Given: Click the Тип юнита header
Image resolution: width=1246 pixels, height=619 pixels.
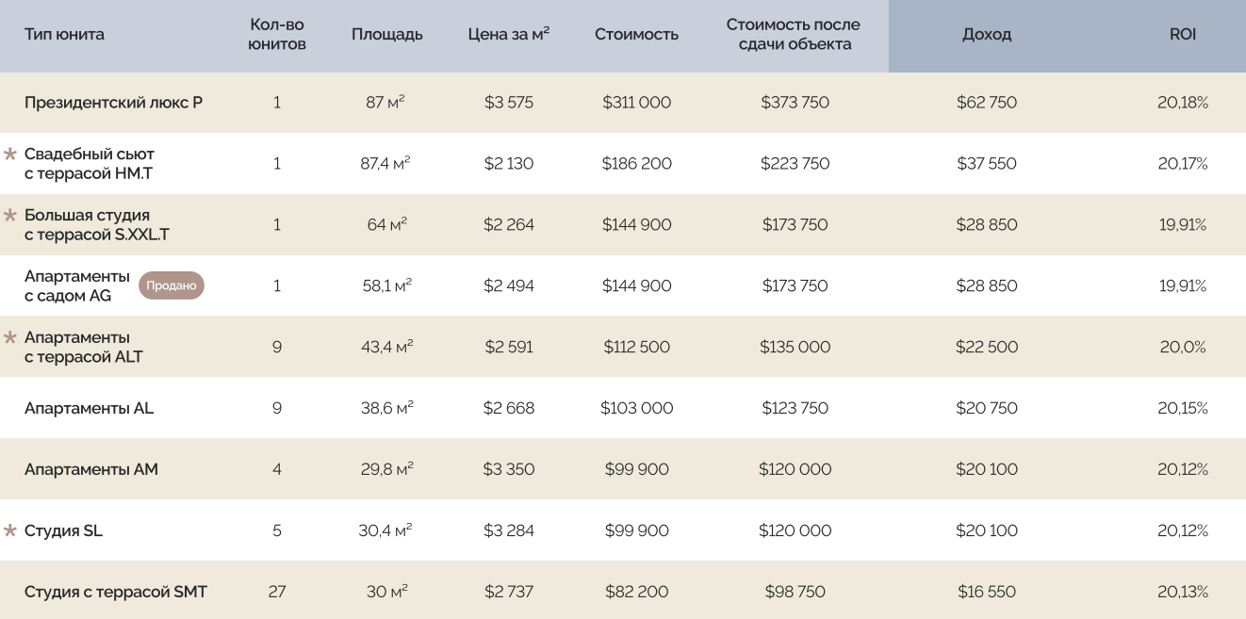Looking at the screenshot, I should [64, 35].
